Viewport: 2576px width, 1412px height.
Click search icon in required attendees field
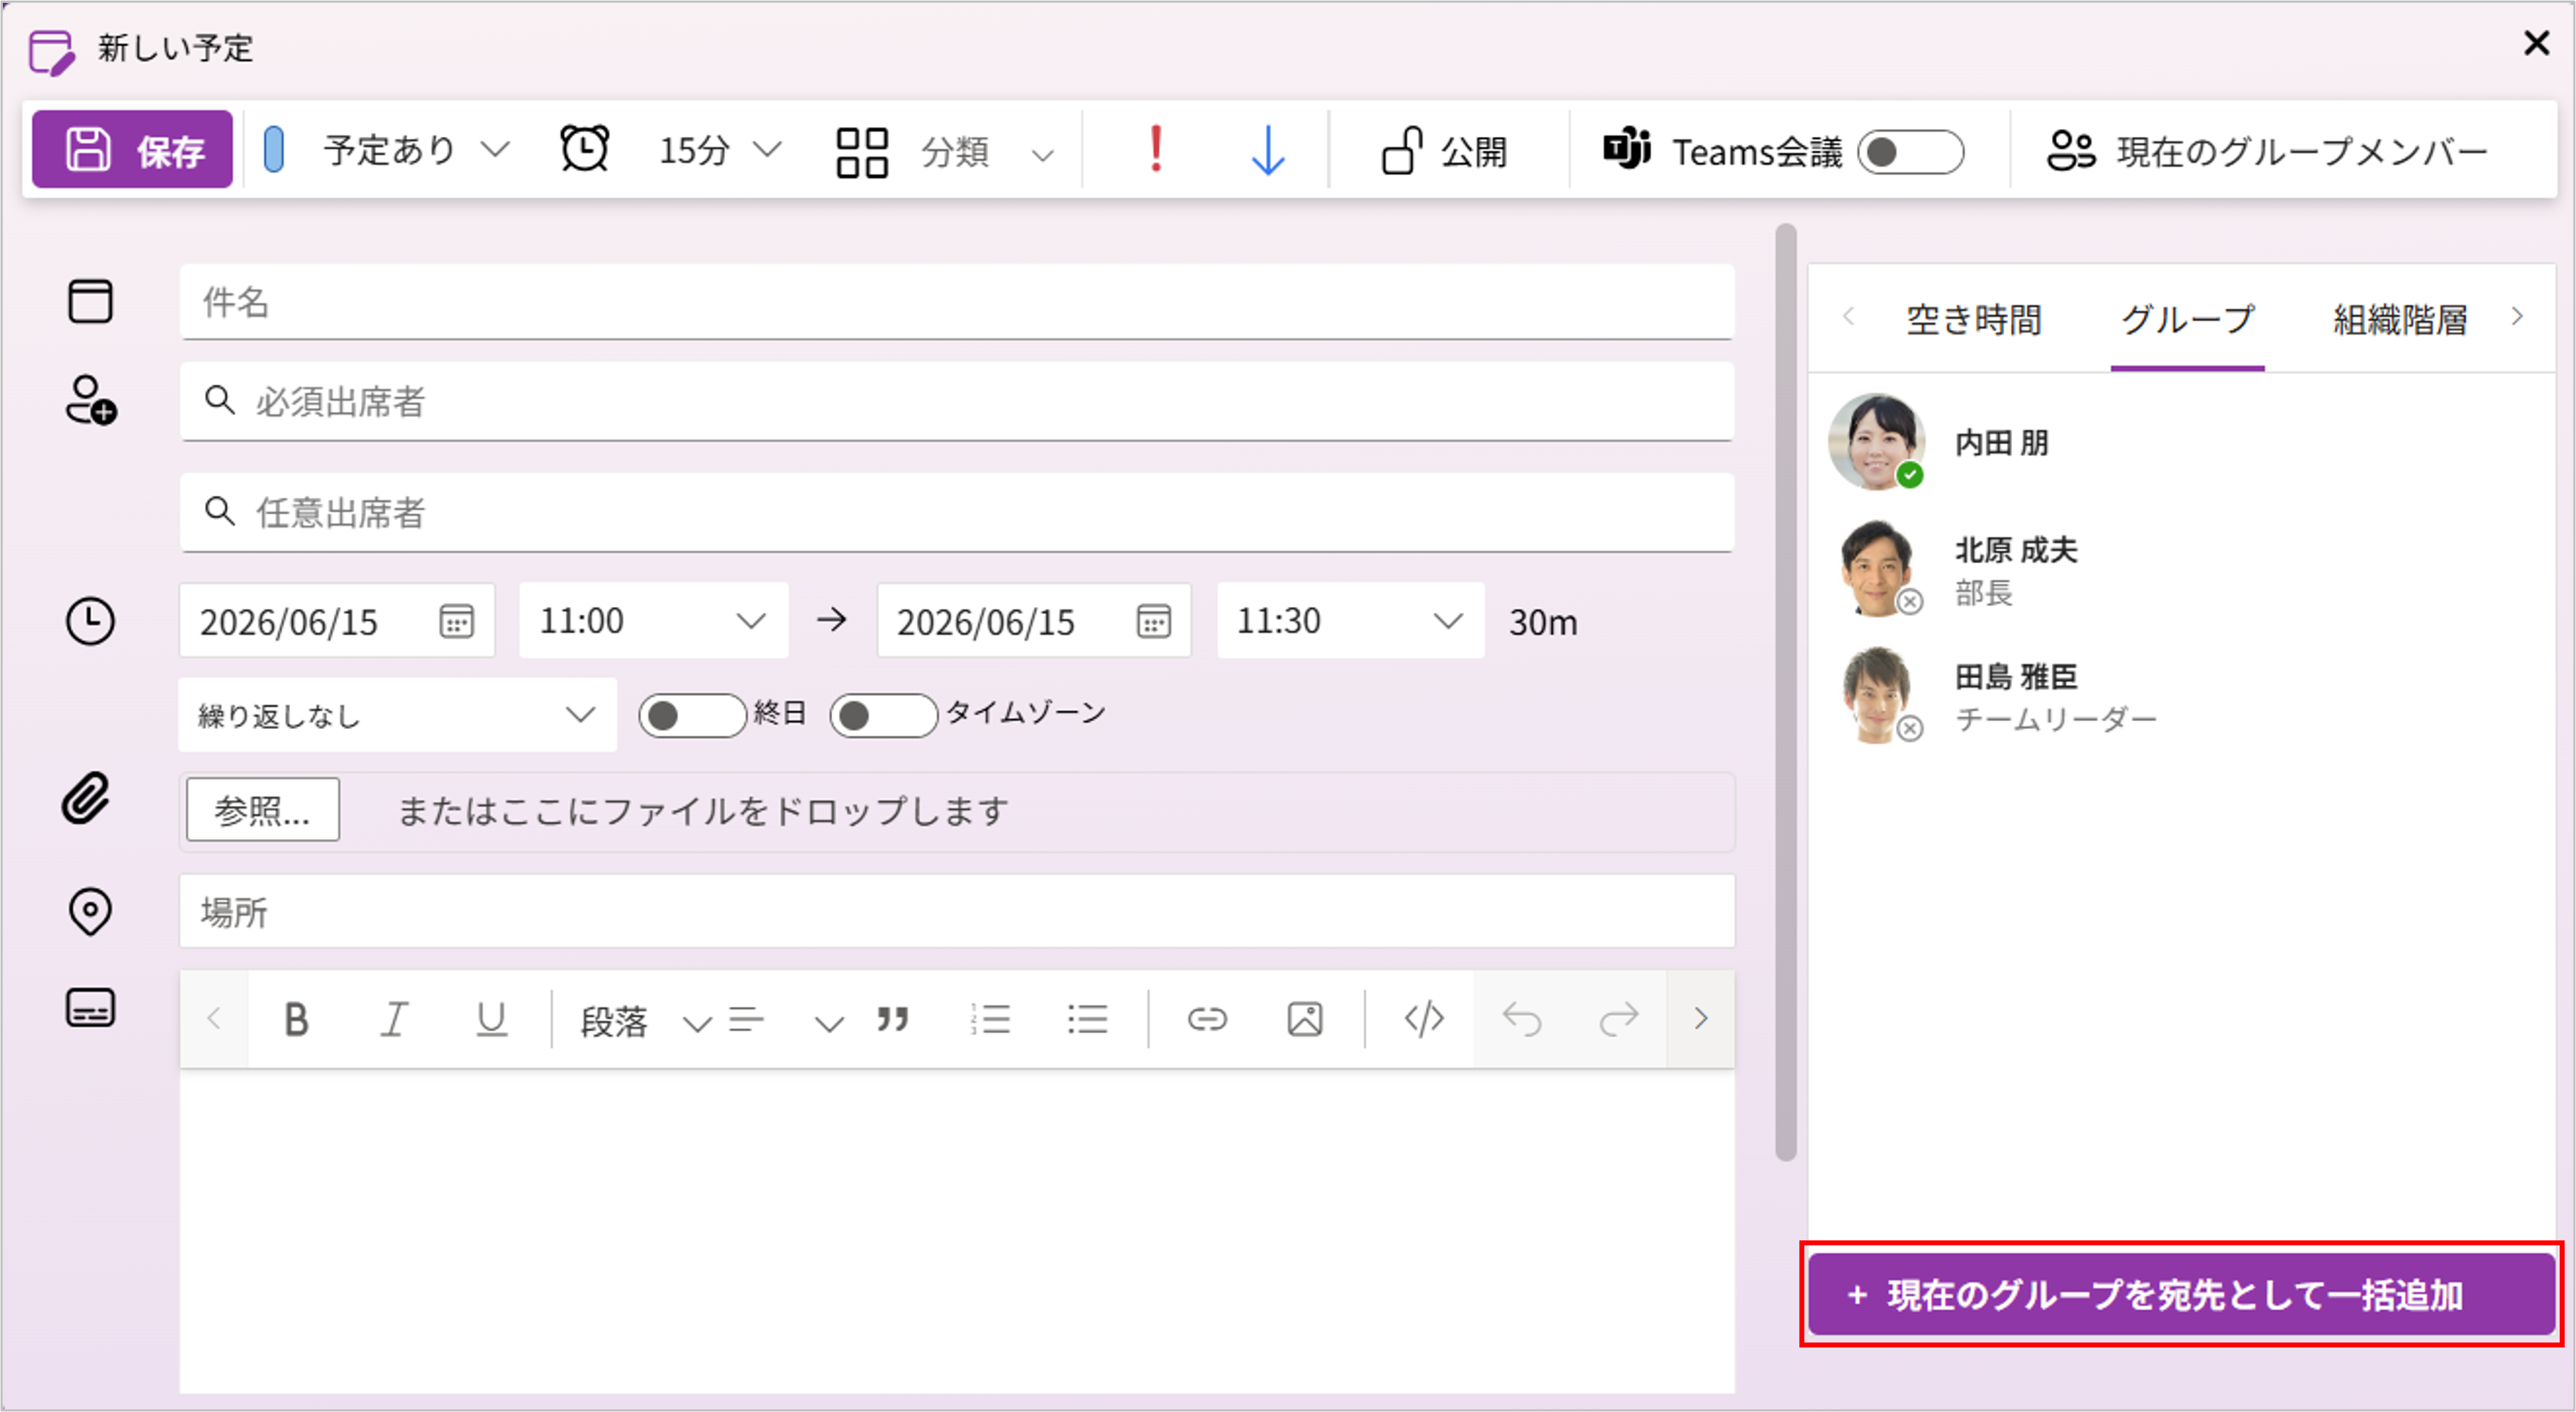pyautogui.click(x=219, y=401)
